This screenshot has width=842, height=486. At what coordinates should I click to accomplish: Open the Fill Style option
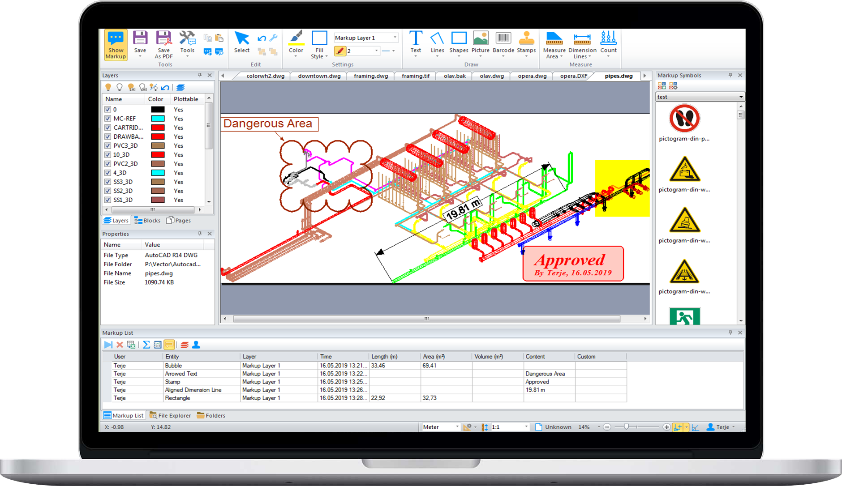click(319, 45)
